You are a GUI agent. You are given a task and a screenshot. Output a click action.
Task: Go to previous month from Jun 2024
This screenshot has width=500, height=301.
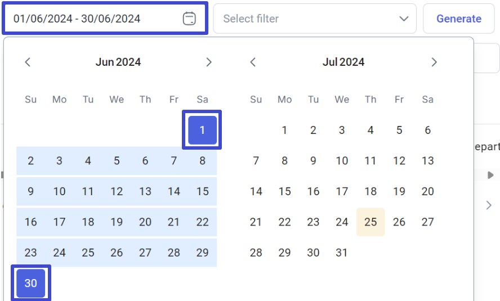coord(28,62)
